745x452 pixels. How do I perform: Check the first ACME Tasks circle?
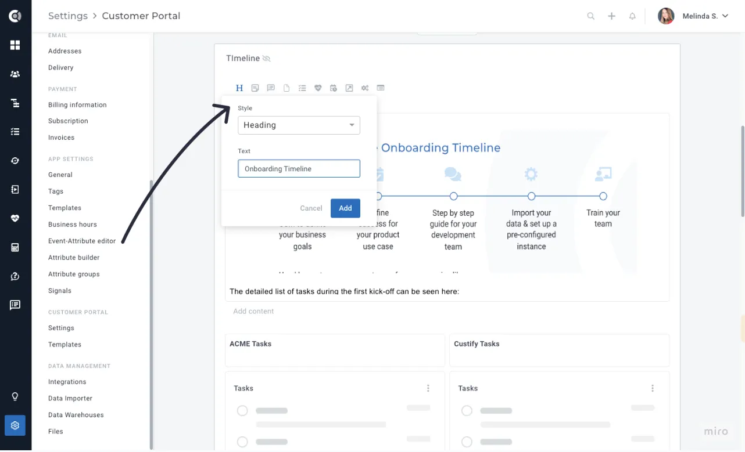[x=242, y=411]
